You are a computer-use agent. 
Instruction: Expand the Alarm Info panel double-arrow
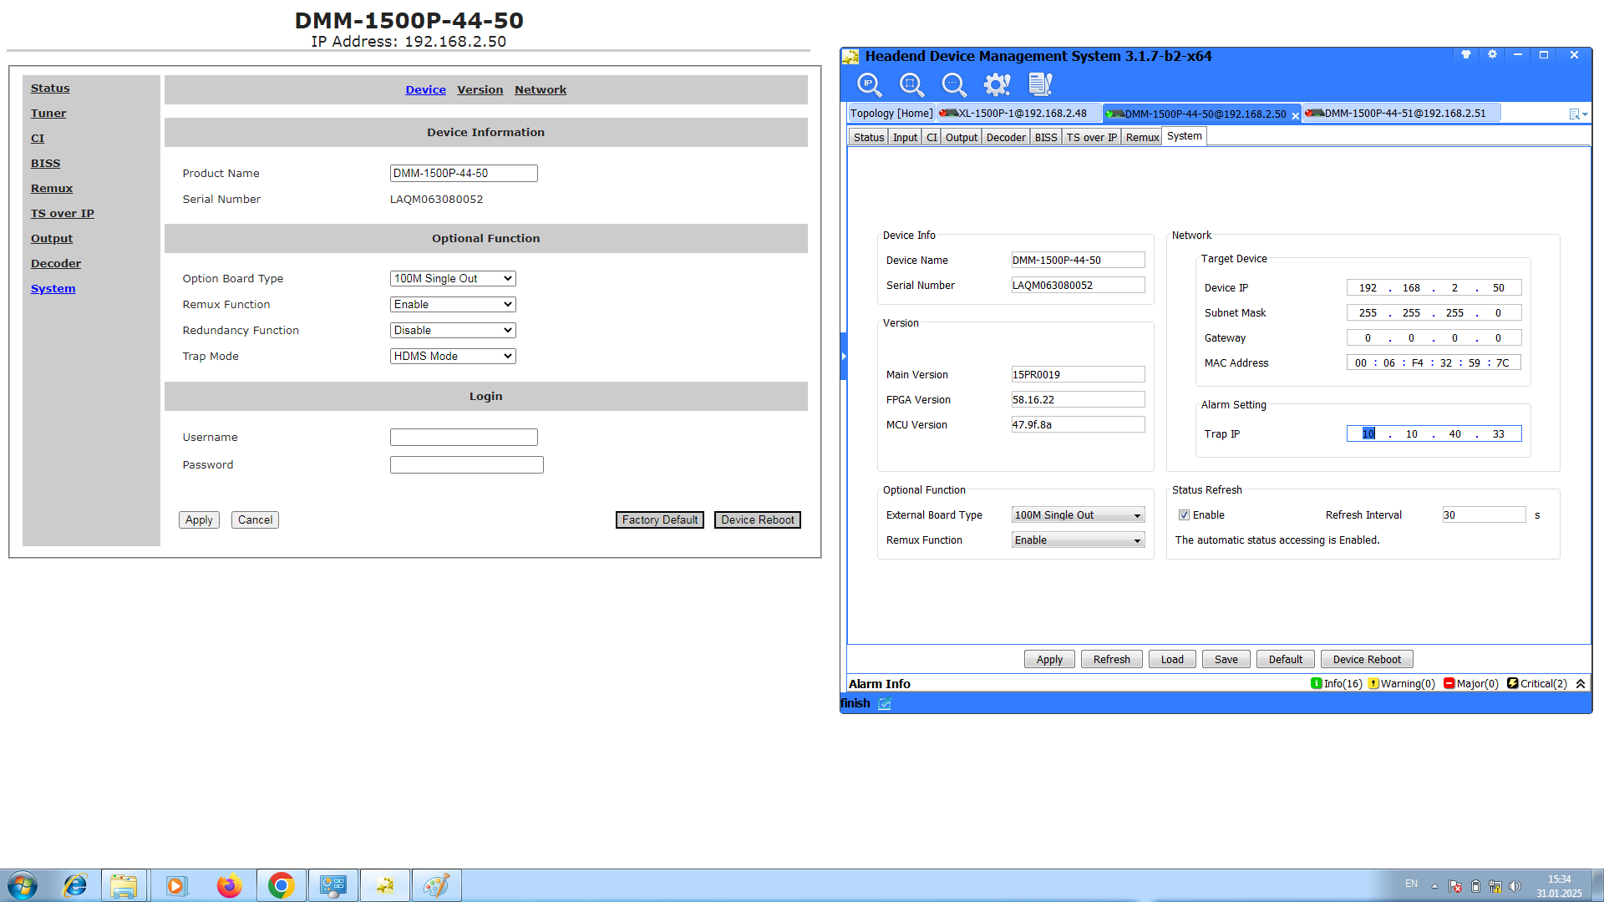point(1581,684)
